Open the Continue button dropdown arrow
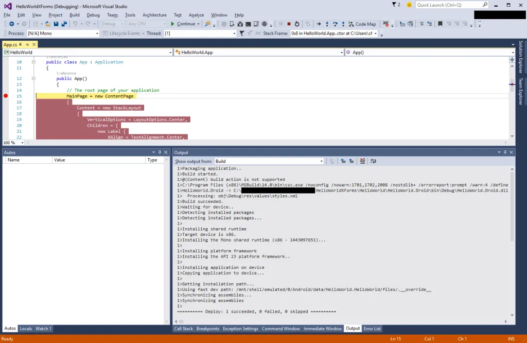 (198, 24)
